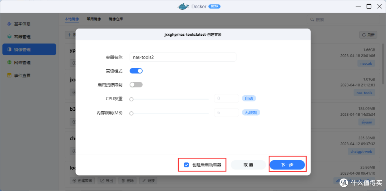
Task: Click the nas-tools image tag
Action: (364, 93)
